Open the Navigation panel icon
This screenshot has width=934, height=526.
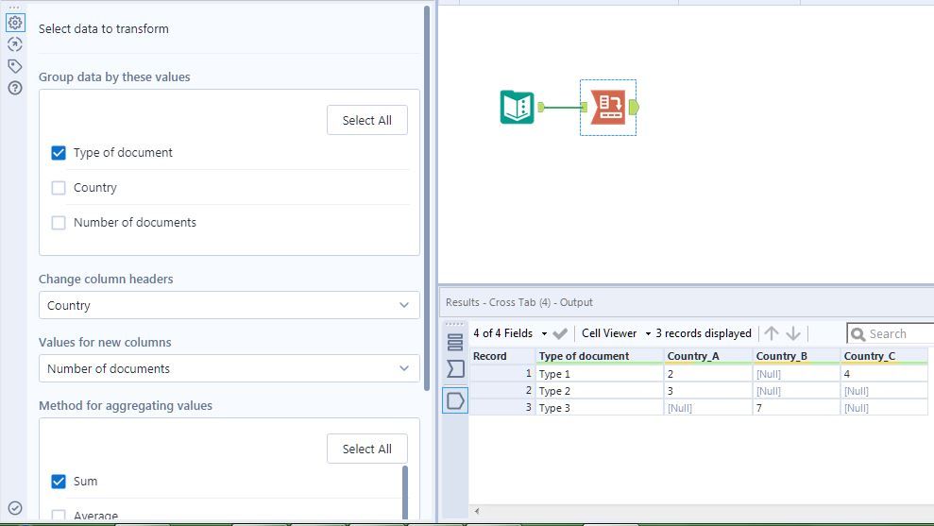[x=15, y=44]
